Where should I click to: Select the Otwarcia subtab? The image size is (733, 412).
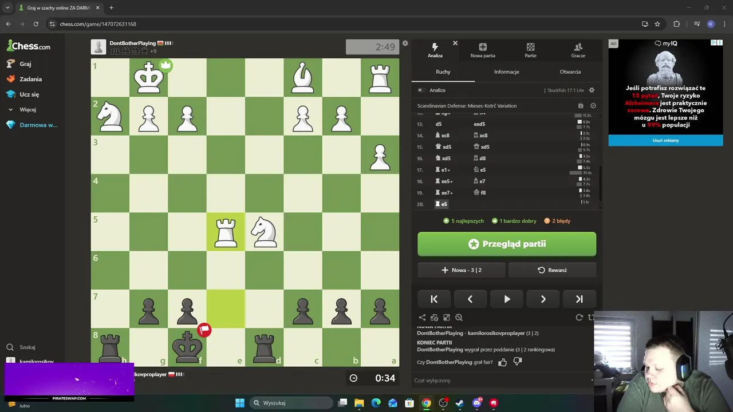pos(570,72)
